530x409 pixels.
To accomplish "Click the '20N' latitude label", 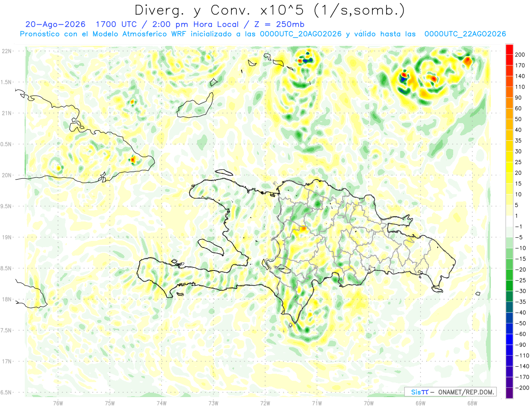I will point(7,175).
